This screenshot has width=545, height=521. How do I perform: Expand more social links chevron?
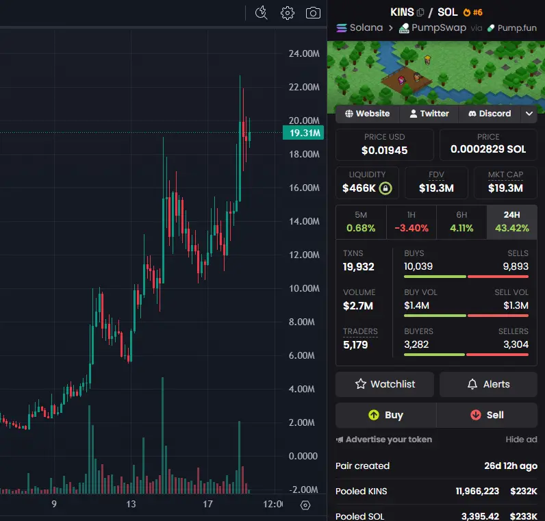[529, 114]
